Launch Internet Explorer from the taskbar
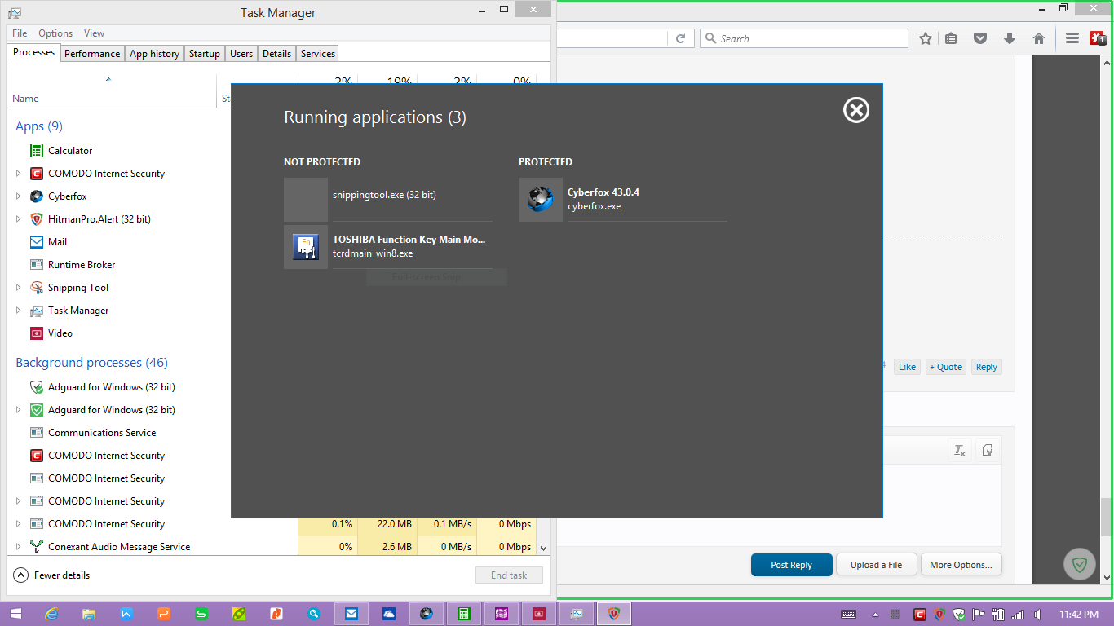 pyautogui.click(x=51, y=614)
